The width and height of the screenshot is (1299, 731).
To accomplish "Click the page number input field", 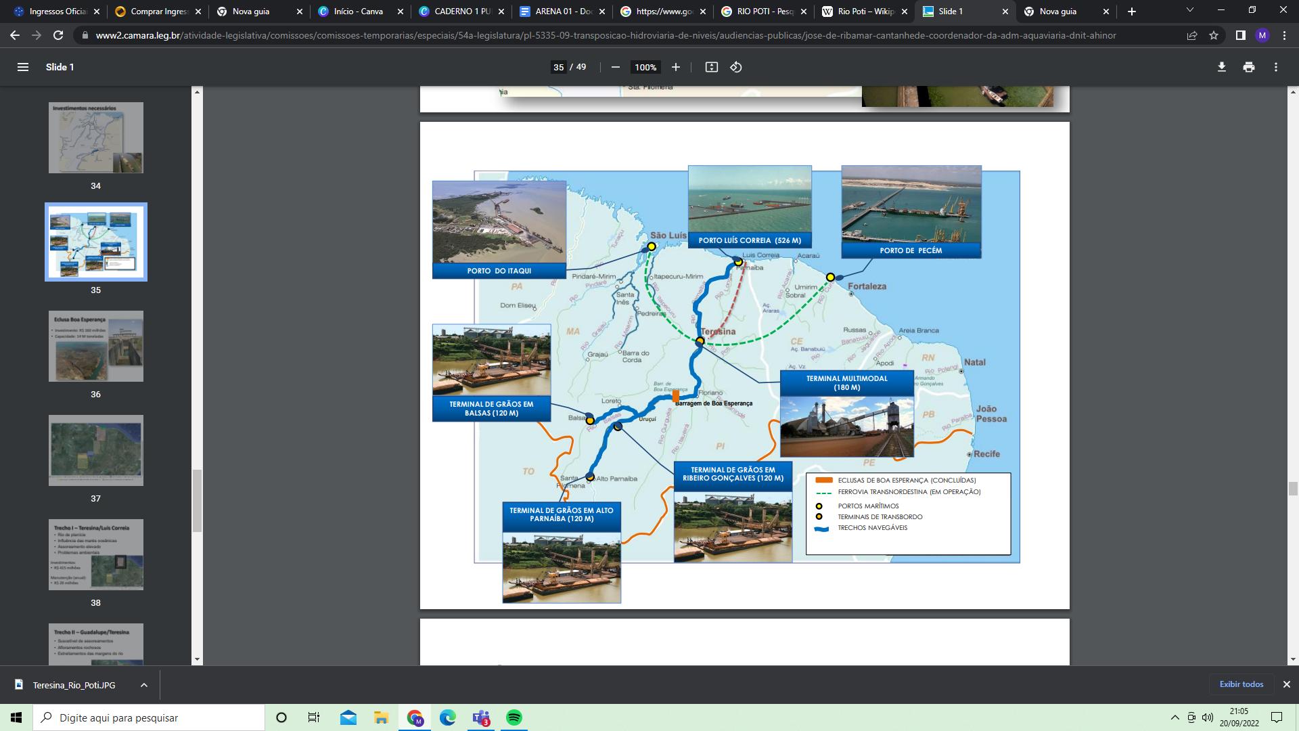I will click(558, 67).
